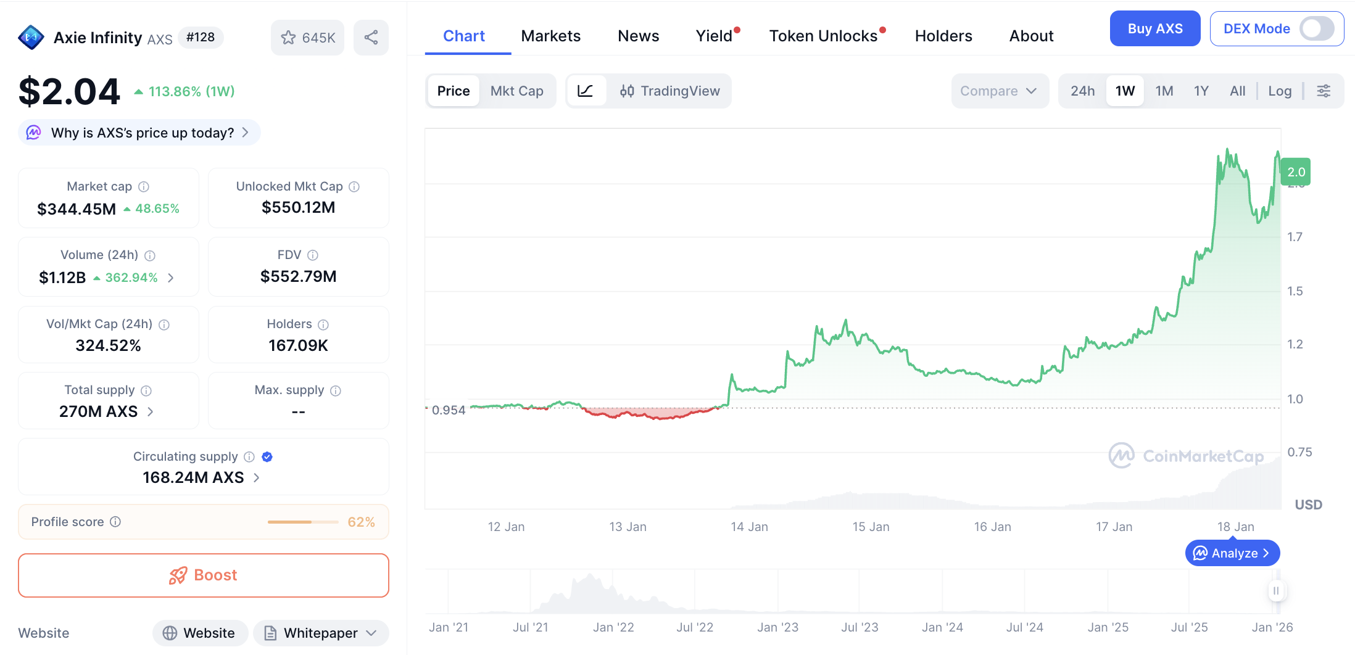Image resolution: width=1355 pixels, height=655 pixels.
Task: Select the 1M time range
Action: click(1164, 91)
